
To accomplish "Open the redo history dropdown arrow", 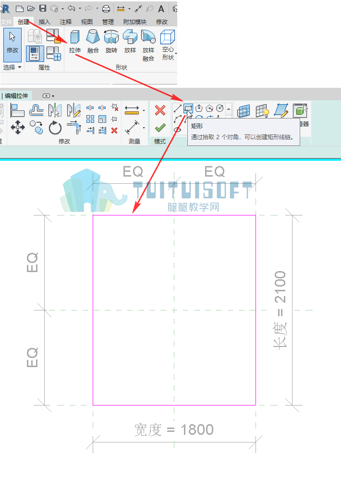I will click(97, 9).
